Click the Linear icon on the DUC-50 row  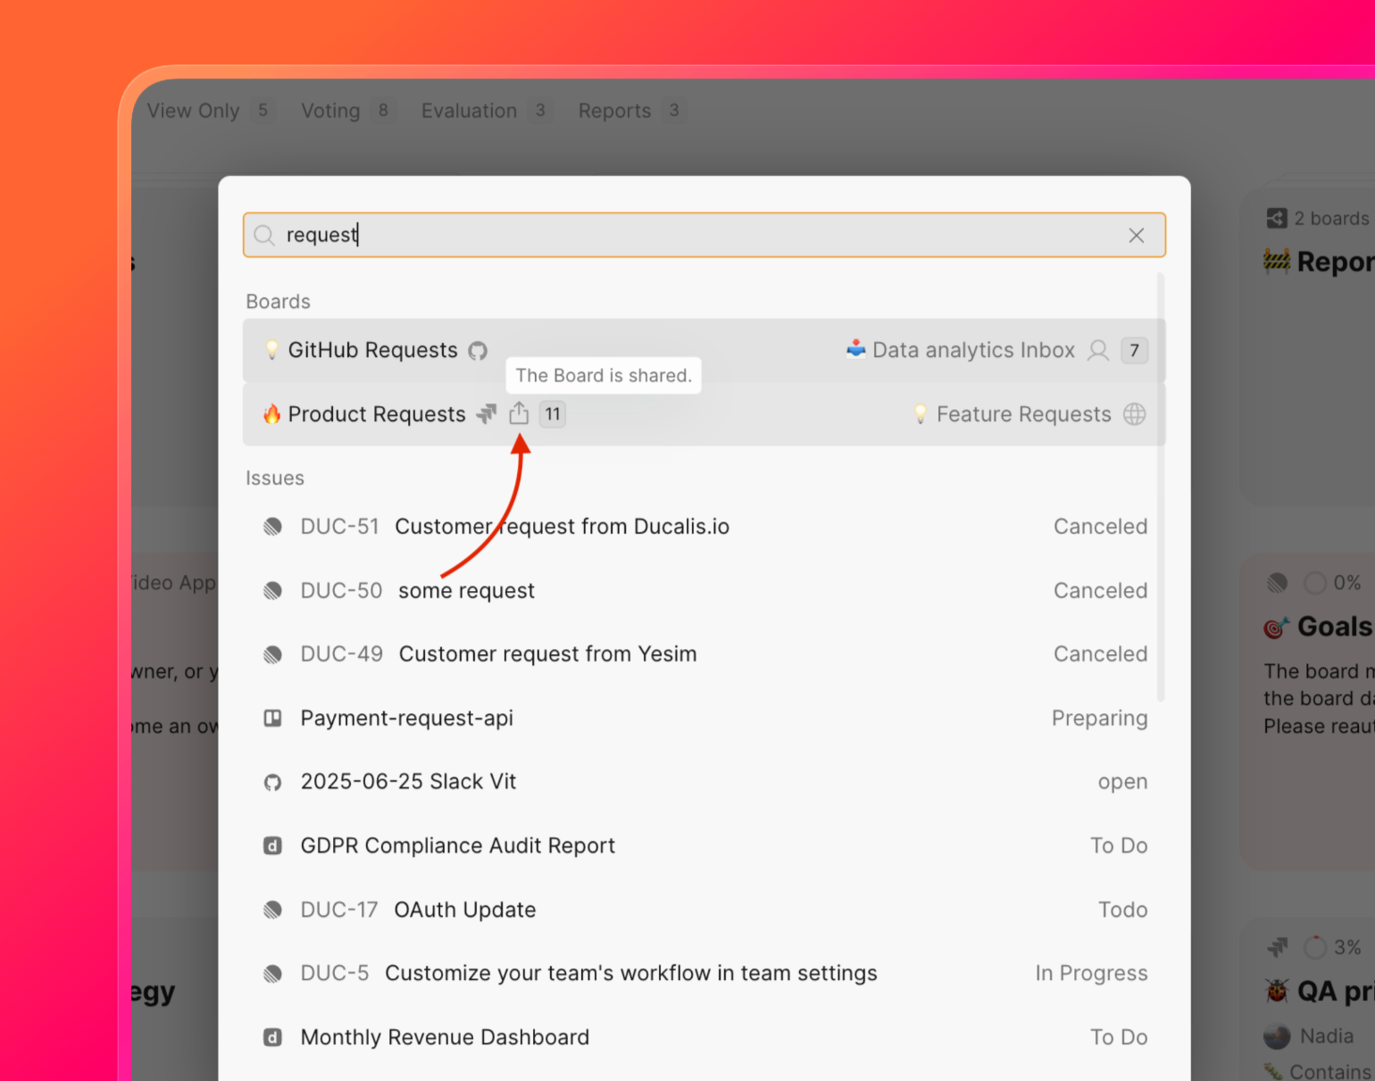click(x=272, y=591)
